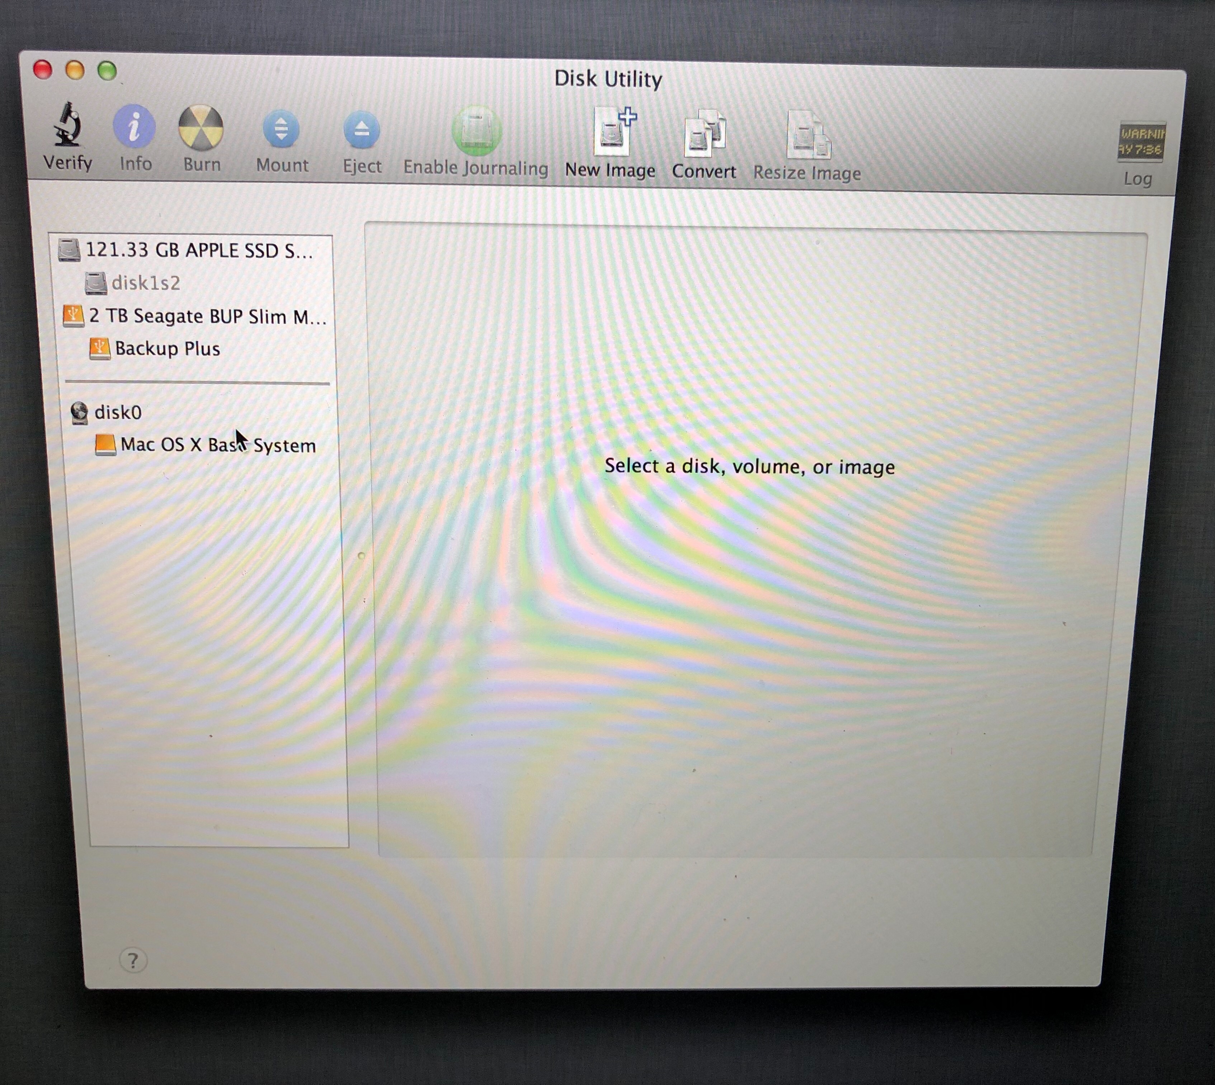
Task: Click the Convert image icon
Action: (704, 134)
